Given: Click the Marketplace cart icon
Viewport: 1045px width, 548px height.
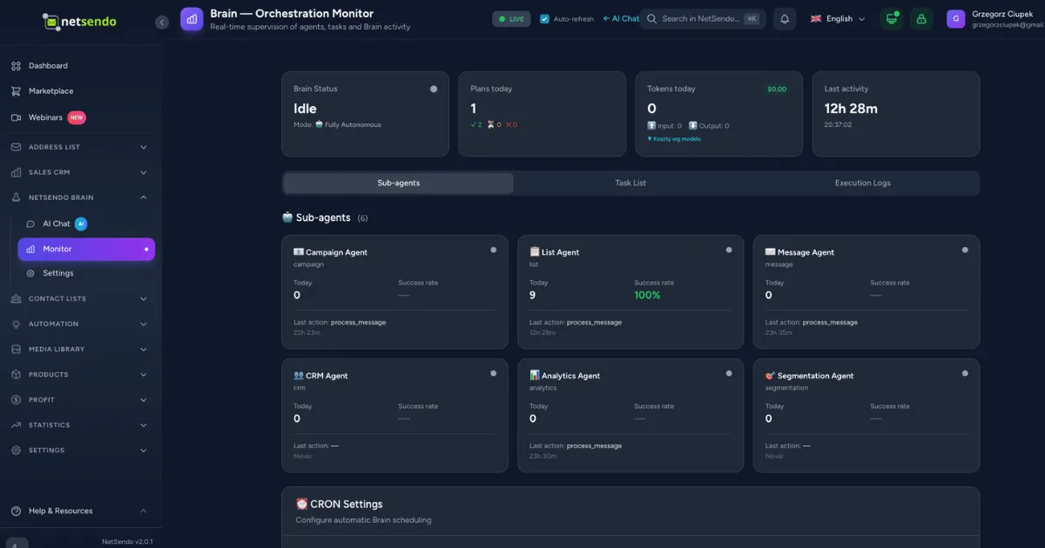Looking at the screenshot, I should click(x=16, y=91).
